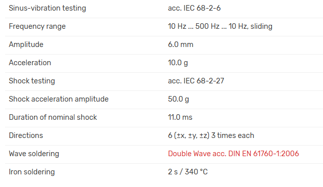Click the acc. IEC 68-2-27 value
323x187 pixels.
196,81
